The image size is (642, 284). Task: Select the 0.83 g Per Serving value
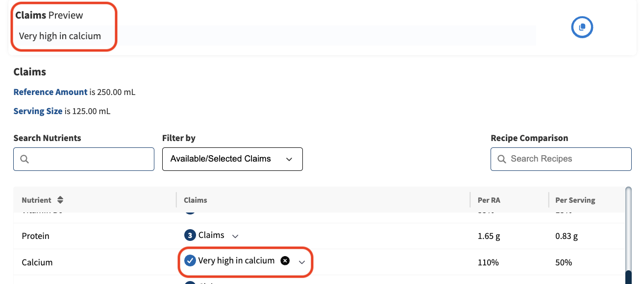tap(567, 236)
